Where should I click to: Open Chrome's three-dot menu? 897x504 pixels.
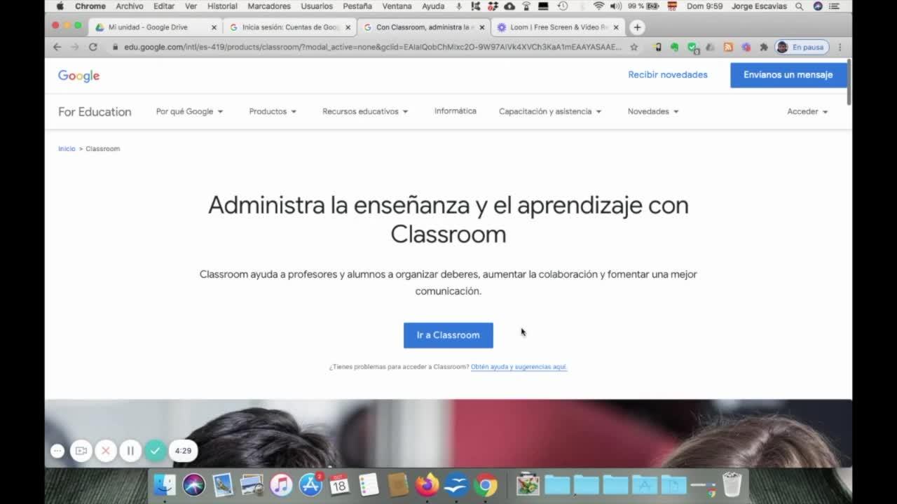840,47
